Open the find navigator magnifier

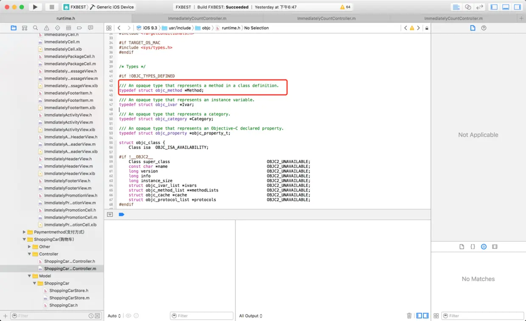tap(36, 28)
